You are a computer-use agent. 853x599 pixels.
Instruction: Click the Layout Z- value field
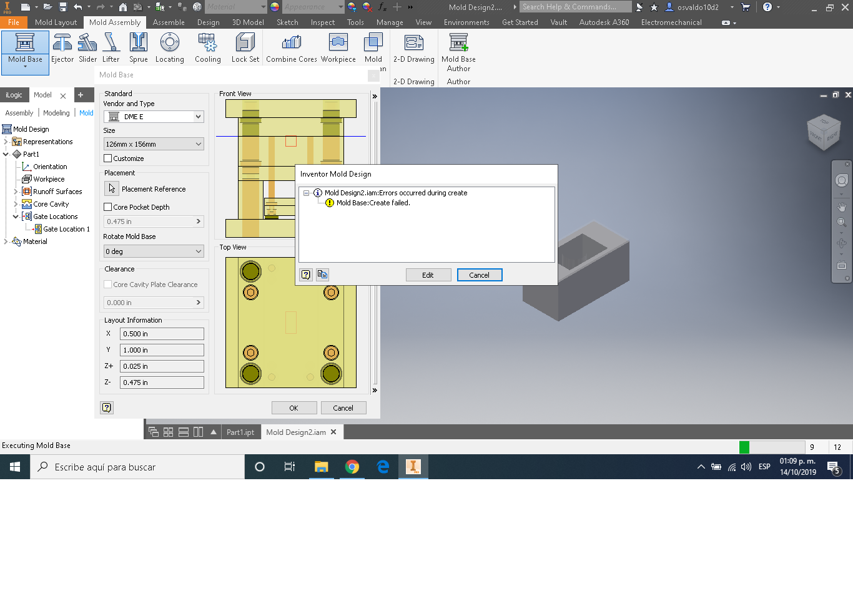162,382
